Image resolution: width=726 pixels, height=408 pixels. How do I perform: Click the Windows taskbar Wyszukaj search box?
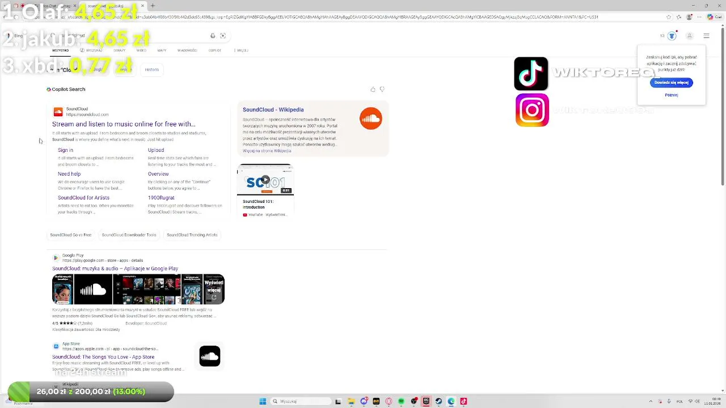(301, 401)
